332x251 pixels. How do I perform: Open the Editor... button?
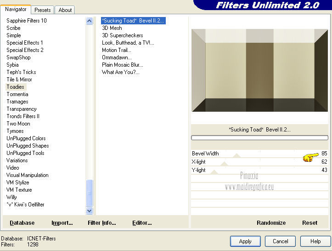(x=142, y=223)
